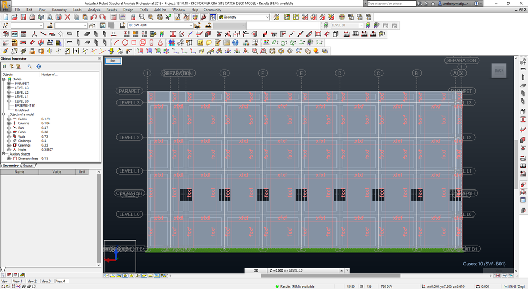The height and width of the screenshot is (289, 528).
Task: Click the Value column header
Action: pyautogui.click(x=57, y=172)
